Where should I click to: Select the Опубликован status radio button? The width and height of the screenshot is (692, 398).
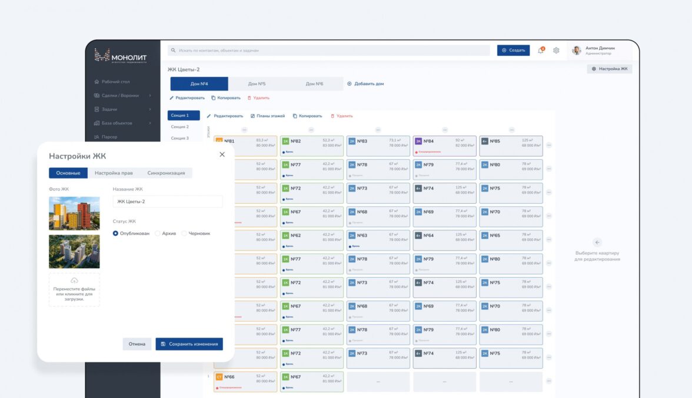tap(116, 234)
